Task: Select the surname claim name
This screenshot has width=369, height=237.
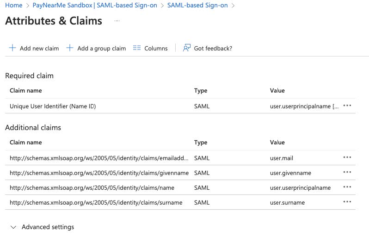Action: (96, 203)
